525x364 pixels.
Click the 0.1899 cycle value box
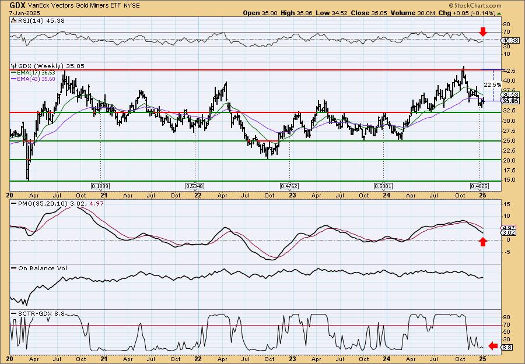(101, 186)
